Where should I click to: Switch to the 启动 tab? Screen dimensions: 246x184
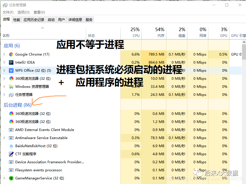[51, 20]
